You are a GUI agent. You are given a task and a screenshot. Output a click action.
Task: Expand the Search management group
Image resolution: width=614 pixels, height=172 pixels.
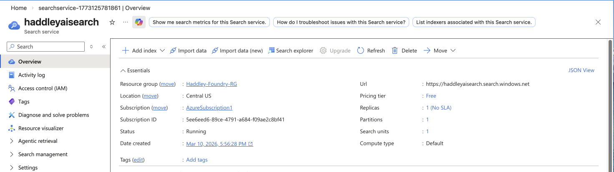[12, 155]
